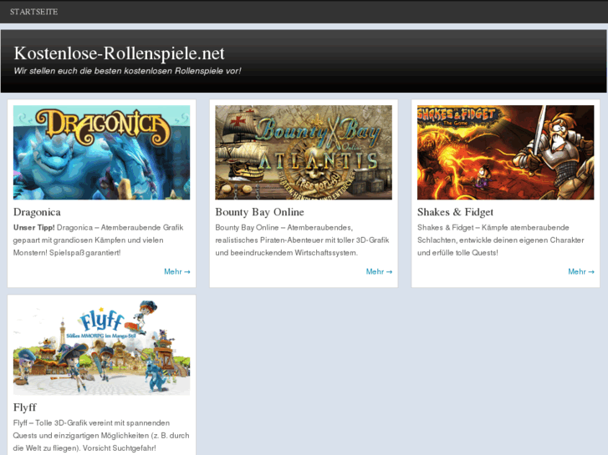Follow the Mehr link under Bounty Bay Online

click(379, 271)
